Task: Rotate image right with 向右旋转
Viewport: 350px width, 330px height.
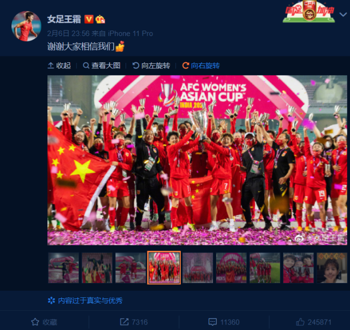Action: tap(201, 66)
